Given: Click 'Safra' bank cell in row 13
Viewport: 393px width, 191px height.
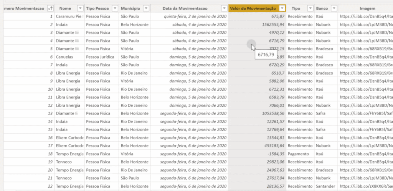Looking at the screenshot, I should [326, 114].
